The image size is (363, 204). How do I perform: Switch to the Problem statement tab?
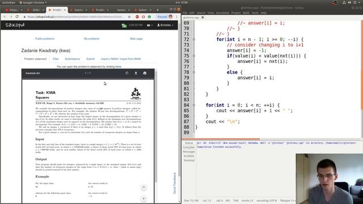(35, 59)
